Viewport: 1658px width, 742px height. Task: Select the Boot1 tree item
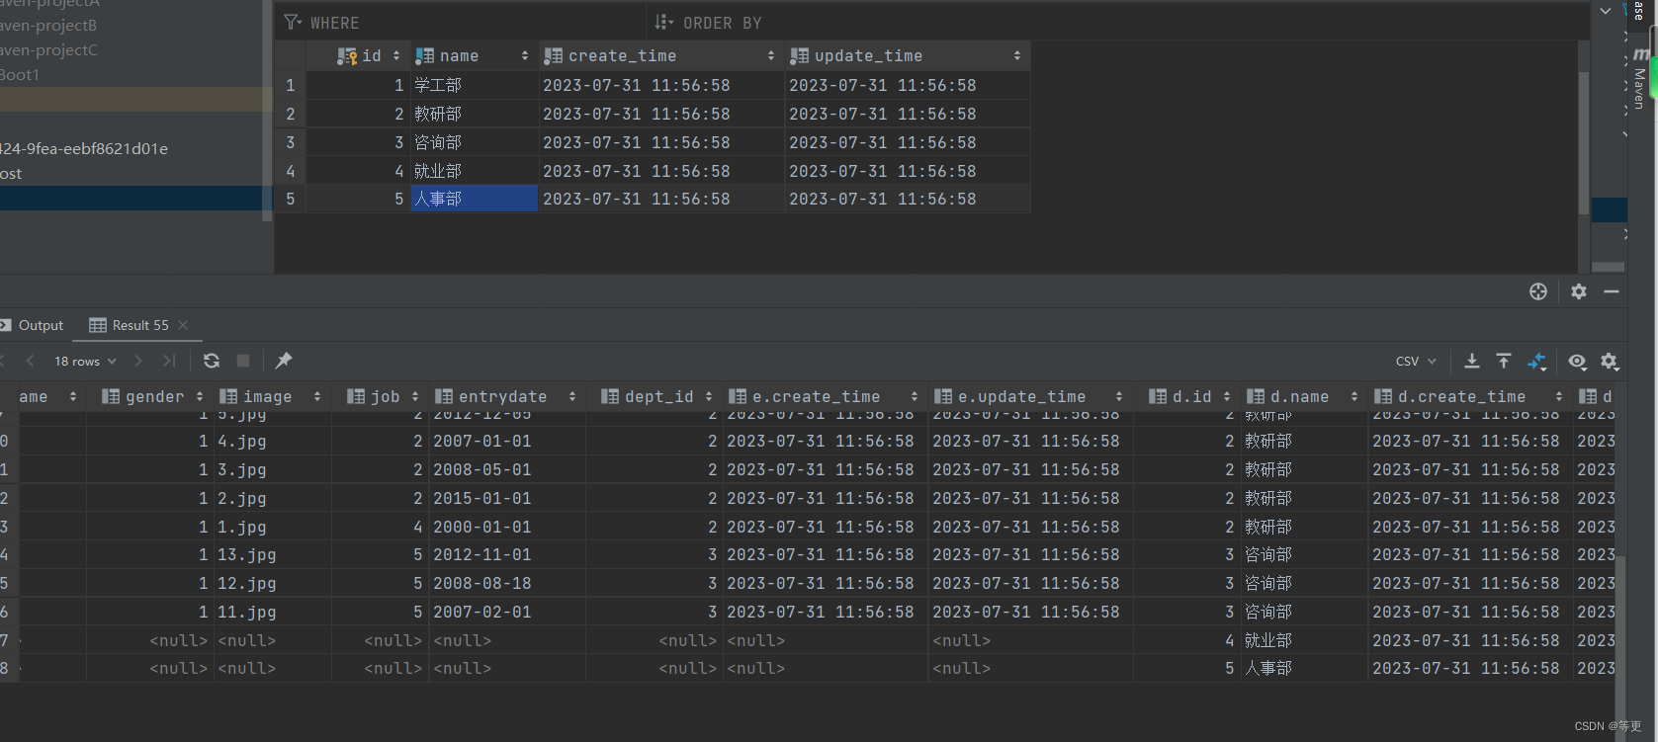pos(20,74)
